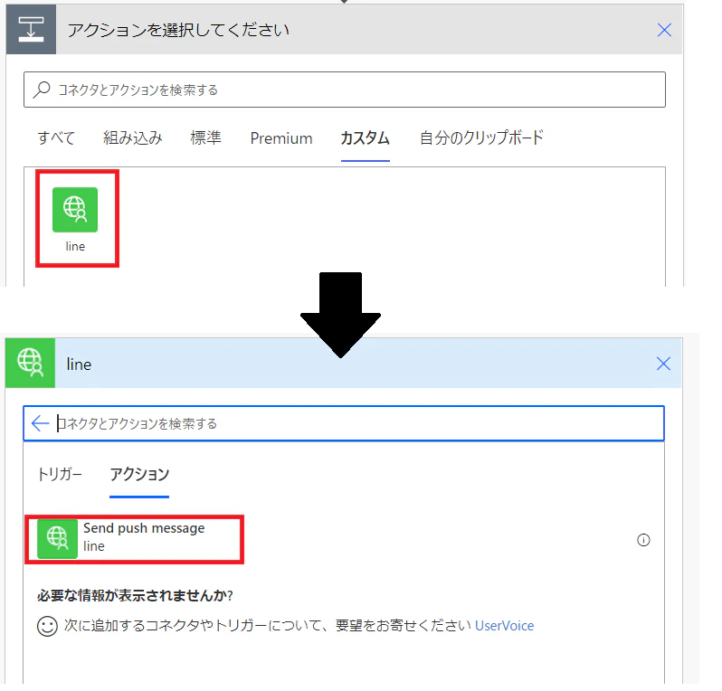Click the smiley feedback icon
The height and width of the screenshot is (691, 722).
click(47, 626)
